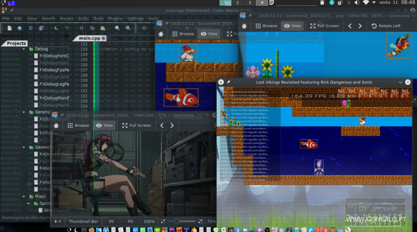Click Full Screen in 71% Gwenview window
Screen dimensions: 417x232
click(x=137, y=125)
